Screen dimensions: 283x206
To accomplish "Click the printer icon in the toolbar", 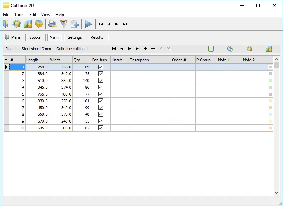I will [x=52, y=24].
